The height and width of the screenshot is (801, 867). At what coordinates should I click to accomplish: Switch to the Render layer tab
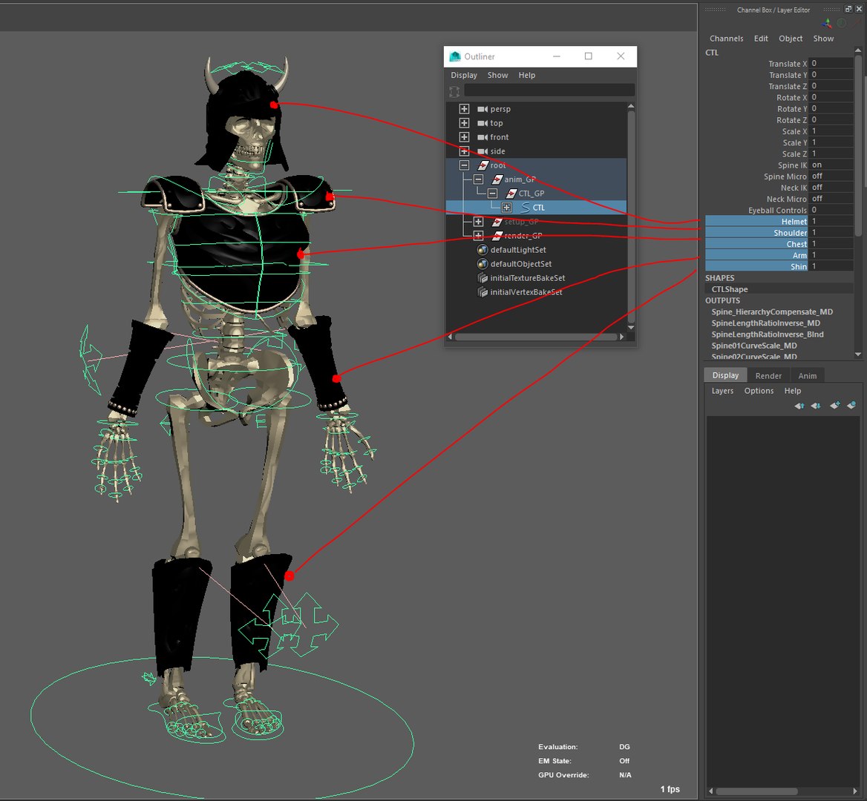click(768, 375)
